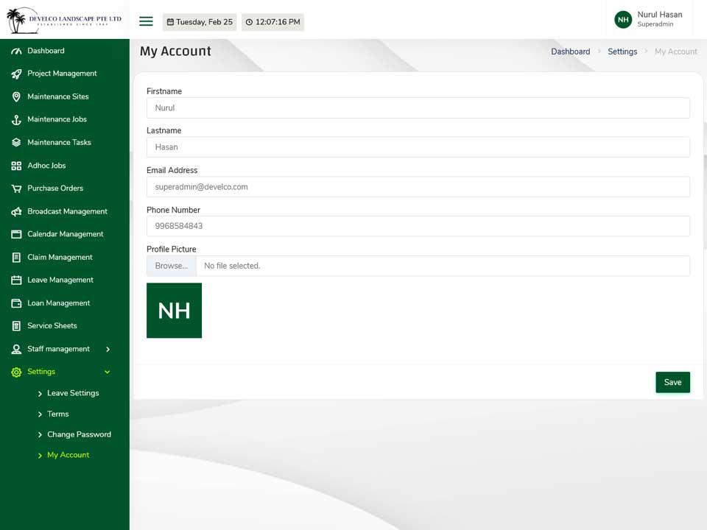Open Purchase Orders cart icon

pos(16,188)
